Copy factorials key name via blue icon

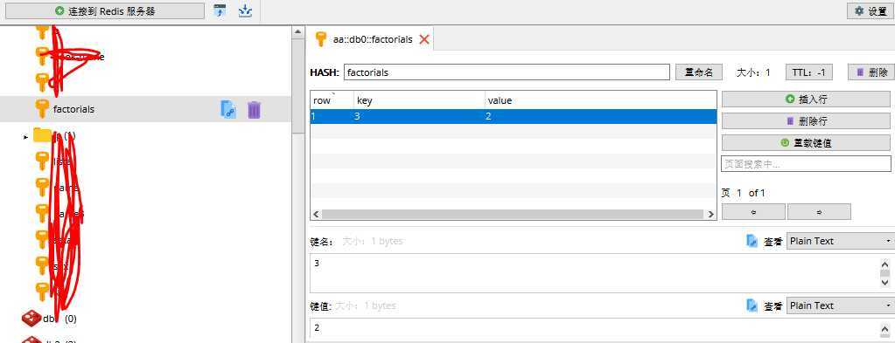228,109
